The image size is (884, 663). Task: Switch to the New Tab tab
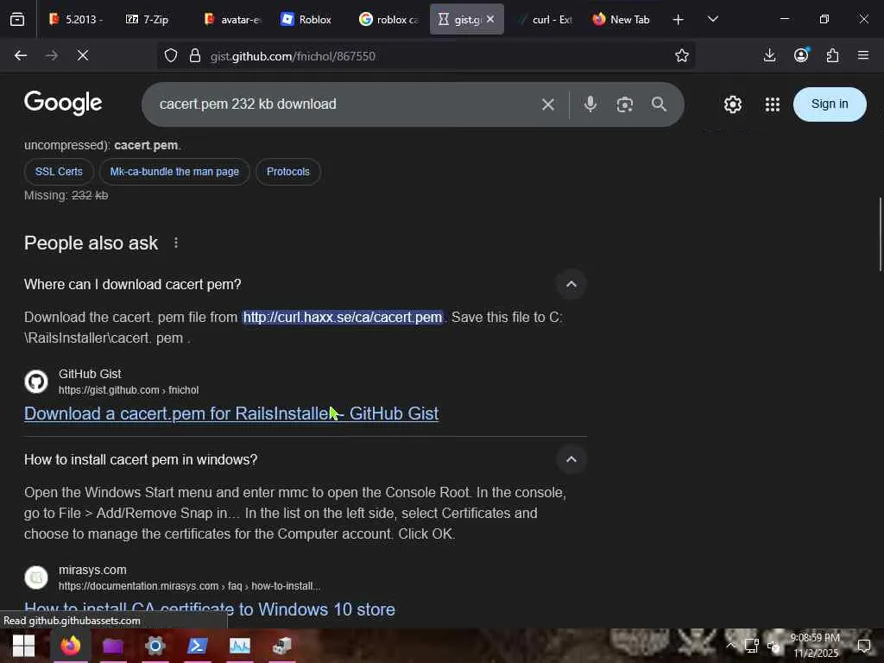[622, 20]
